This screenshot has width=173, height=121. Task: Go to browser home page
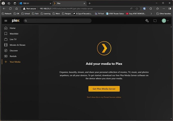[17, 8]
